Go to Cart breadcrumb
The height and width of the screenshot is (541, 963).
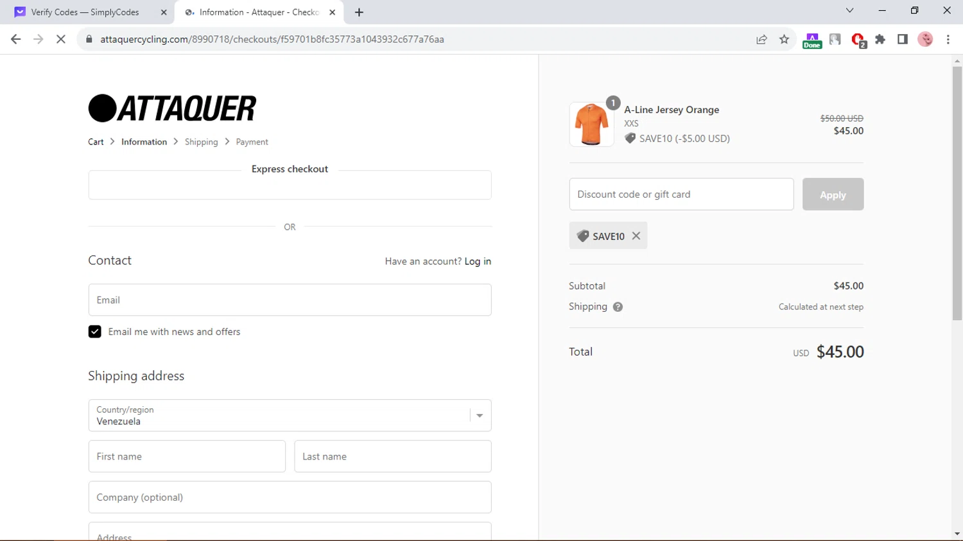(x=96, y=142)
